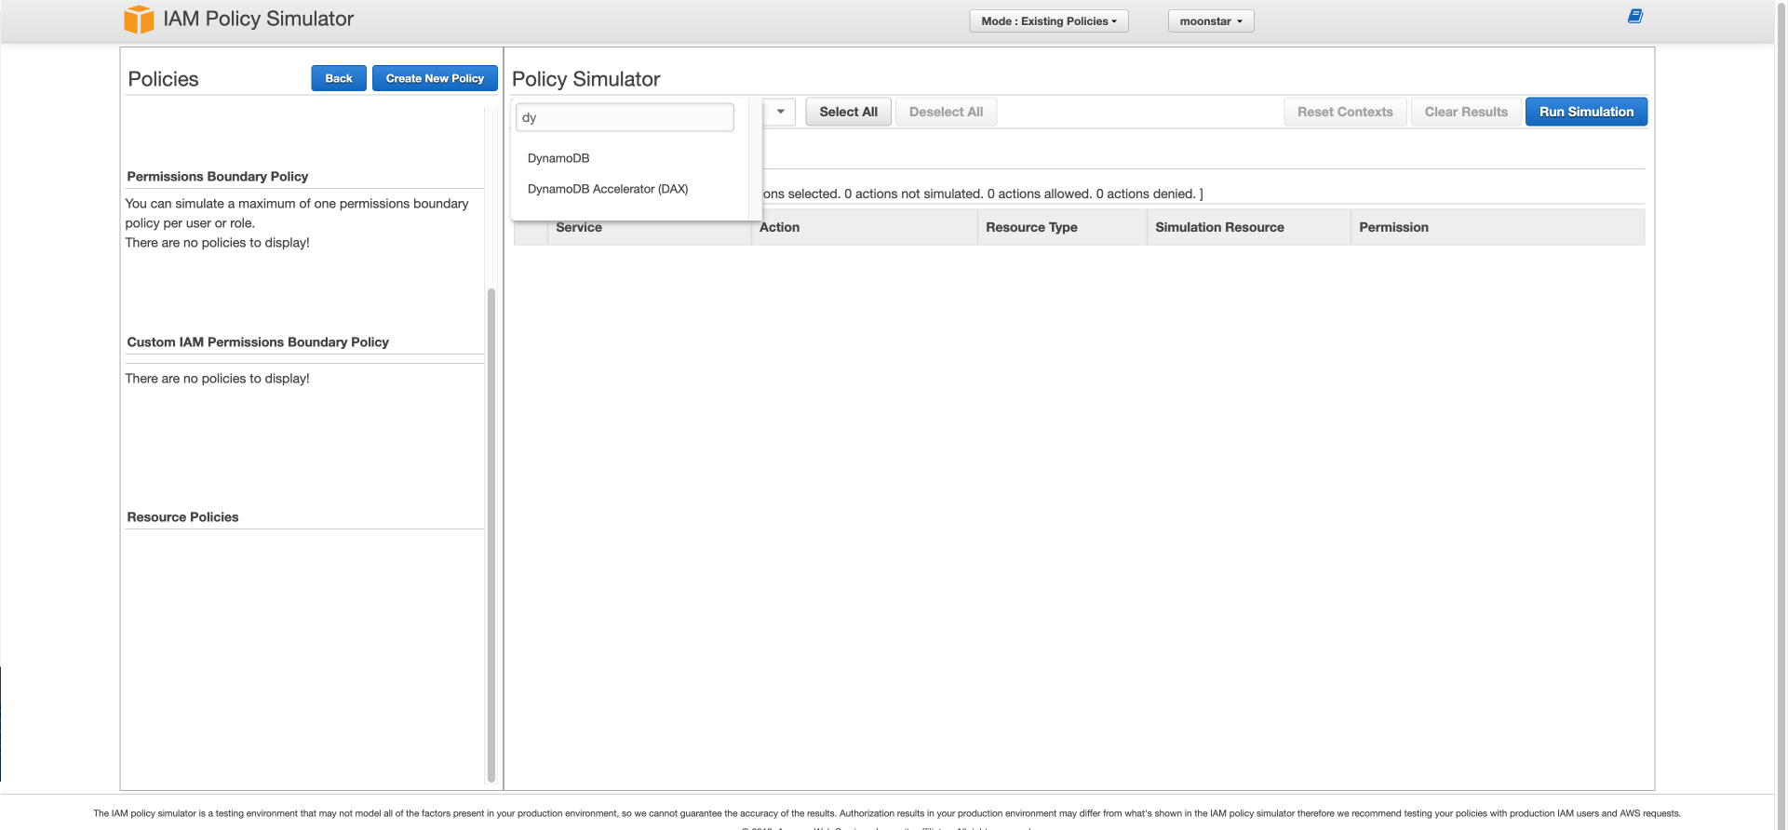Open the moonstar account dropdown
This screenshot has width=1788, height=830.
tap(1211, 21)
